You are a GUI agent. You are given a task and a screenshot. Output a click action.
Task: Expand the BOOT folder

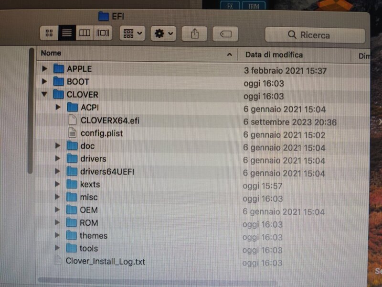tap(44, 81)
